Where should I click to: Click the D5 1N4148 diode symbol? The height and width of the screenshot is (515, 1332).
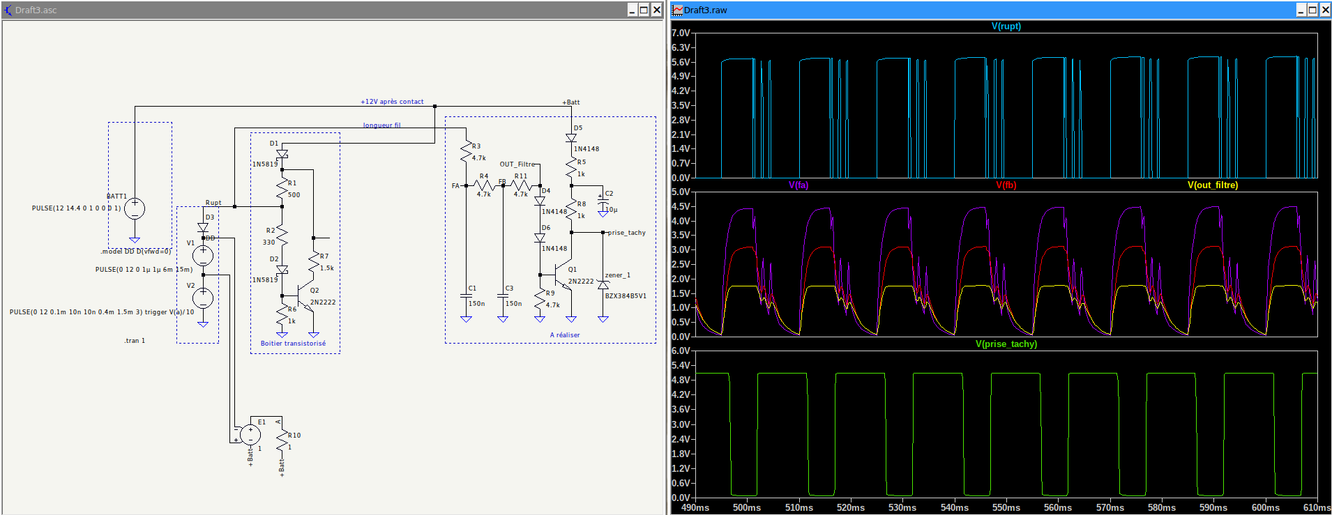click(571, 138)
